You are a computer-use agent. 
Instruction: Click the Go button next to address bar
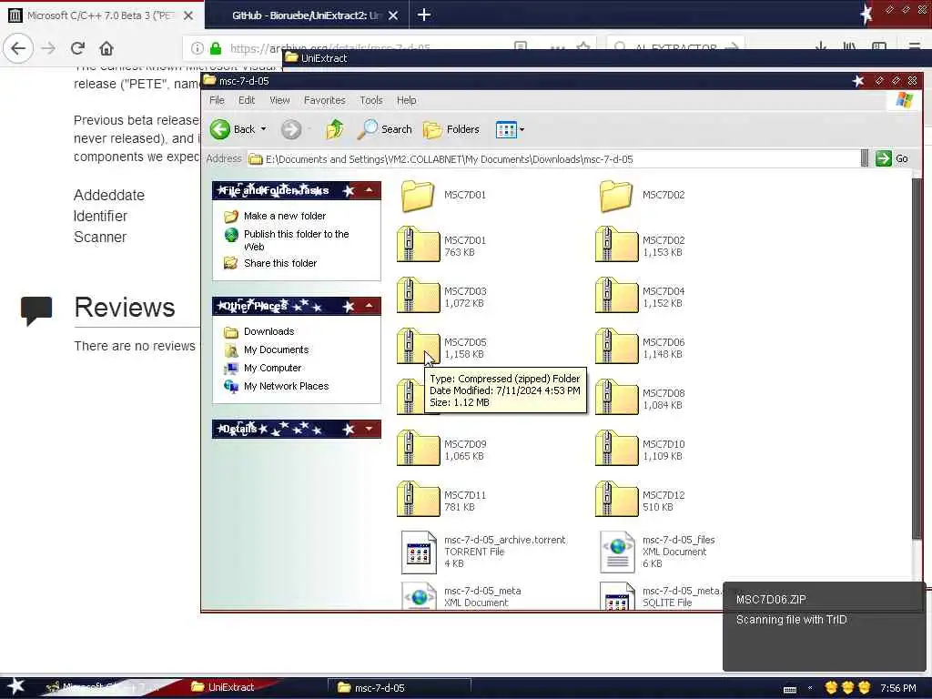click(x=892, y=158)
